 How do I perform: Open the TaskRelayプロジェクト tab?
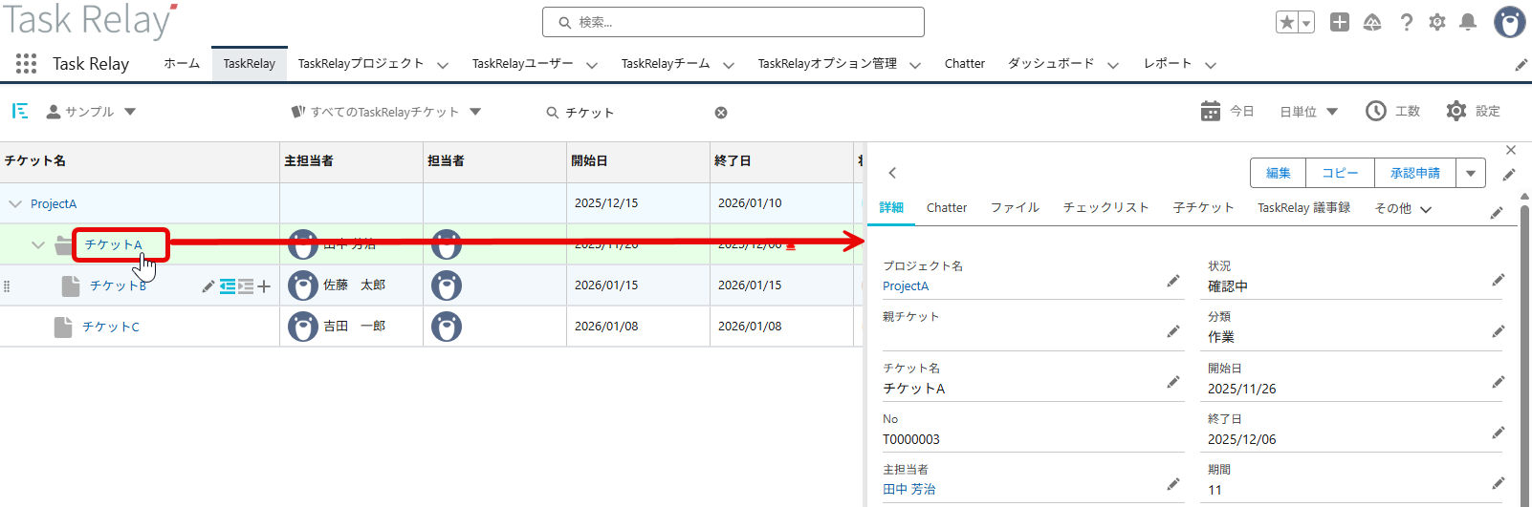tap(361, 63)
